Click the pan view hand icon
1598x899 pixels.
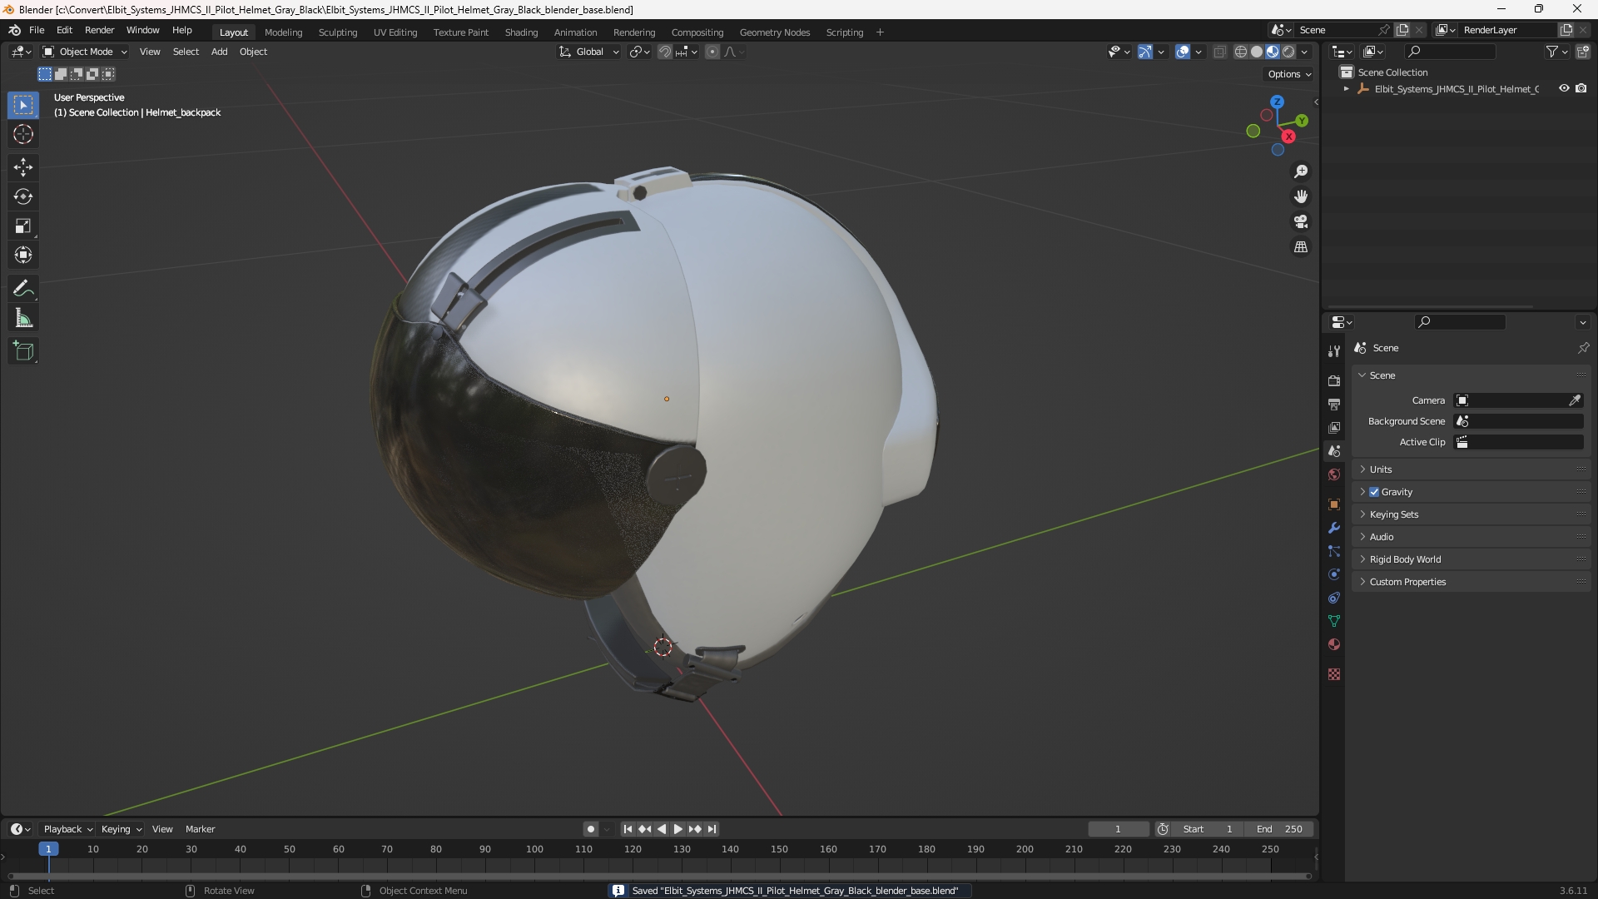(1301, 196)
